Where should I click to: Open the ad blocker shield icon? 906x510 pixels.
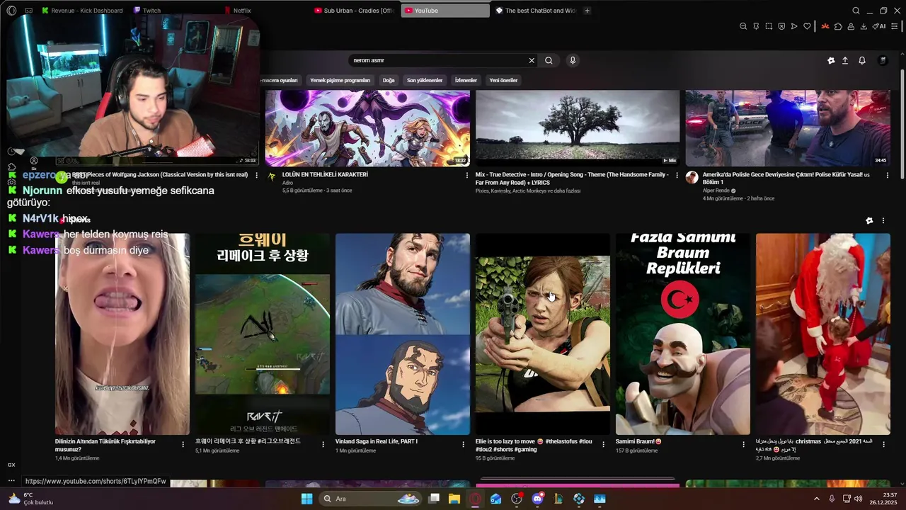point(781,26)
